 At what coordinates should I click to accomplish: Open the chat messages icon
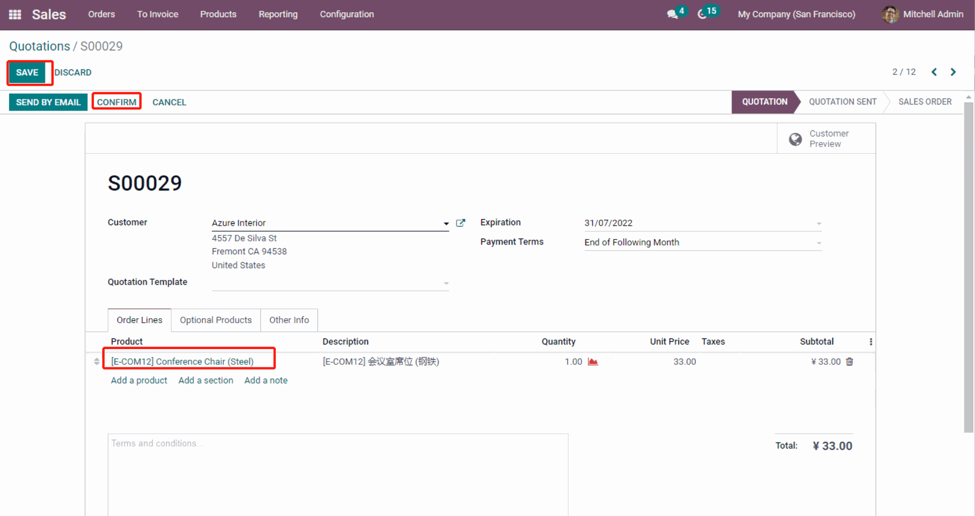pos(672,14)
